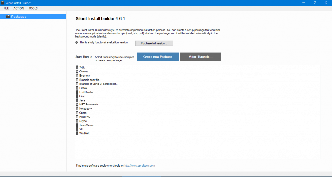332x177 pixels.
Task: Select the Opera example label
Action: coord(83,113)
